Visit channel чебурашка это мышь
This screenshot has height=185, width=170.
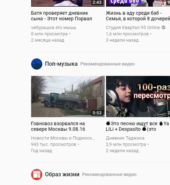pos(54,28)
